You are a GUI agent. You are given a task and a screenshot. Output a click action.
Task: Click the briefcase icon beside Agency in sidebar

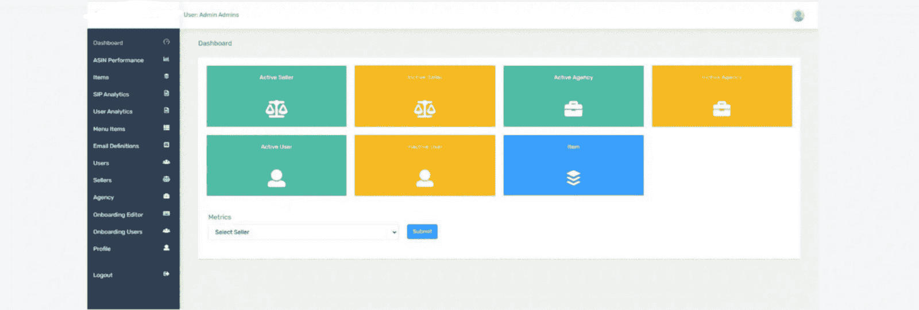tap(167, 197)
